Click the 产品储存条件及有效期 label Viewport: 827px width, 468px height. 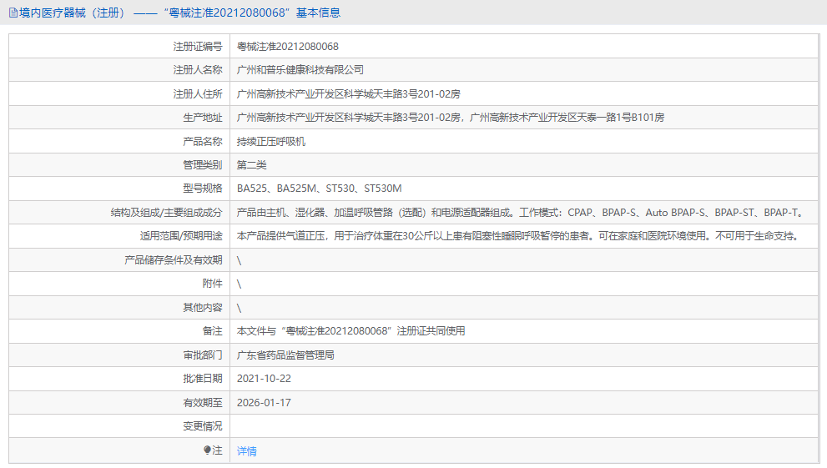[x=174, y=259]
